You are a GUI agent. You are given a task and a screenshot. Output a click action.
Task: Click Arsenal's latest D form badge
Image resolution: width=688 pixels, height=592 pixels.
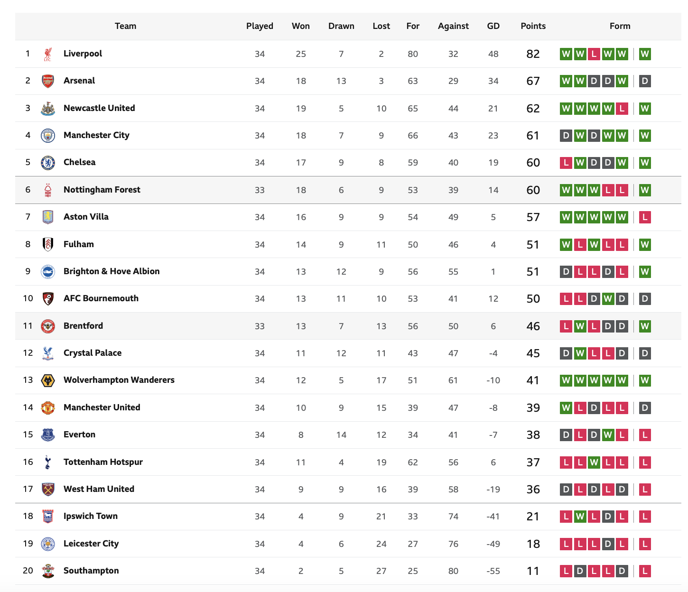[x=644, y=81]
